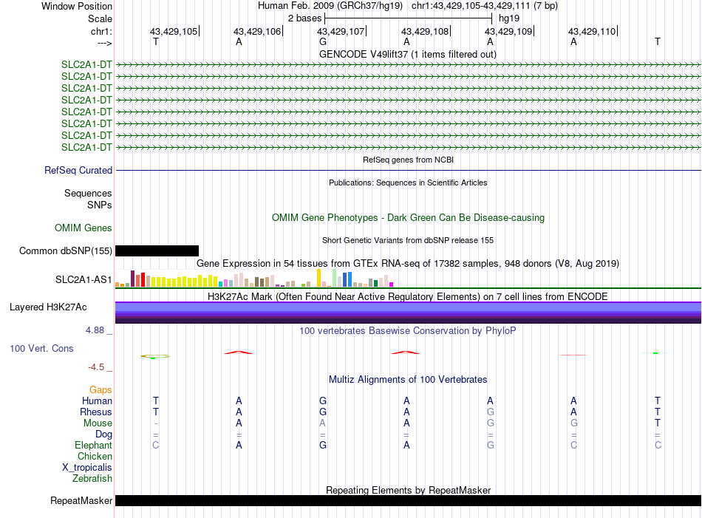This screenshot has height=518, width=702.
Task: Open 100 vertebrates Basewise Conservation by PhyloP title
Action: pyautogui.click(x=408, y=331)
